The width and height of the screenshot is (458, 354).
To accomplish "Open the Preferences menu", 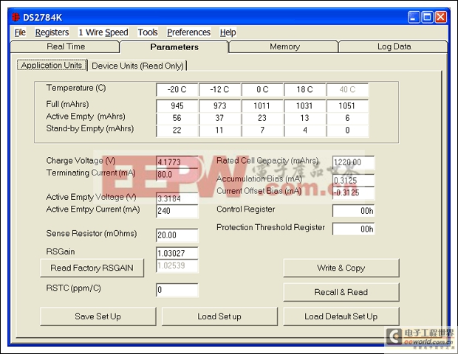I will click(x=188, y=32).
